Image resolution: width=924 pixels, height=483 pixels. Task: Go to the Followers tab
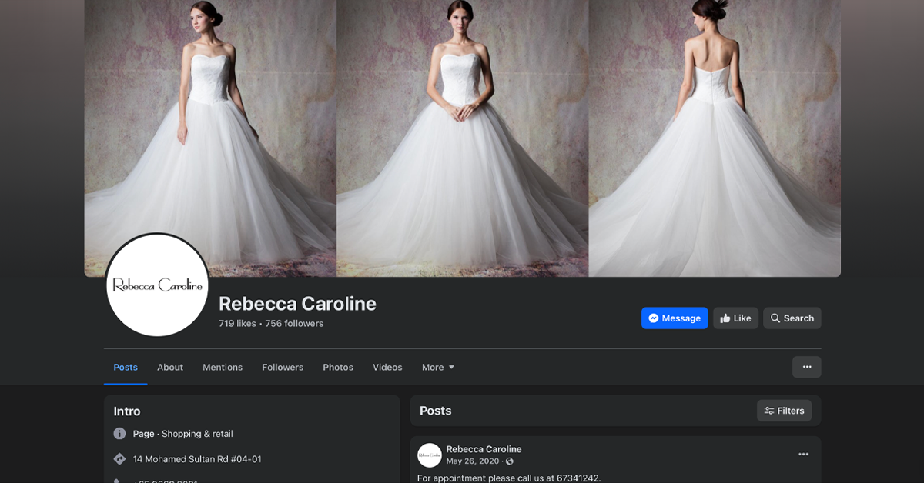[x=283, y=368]
